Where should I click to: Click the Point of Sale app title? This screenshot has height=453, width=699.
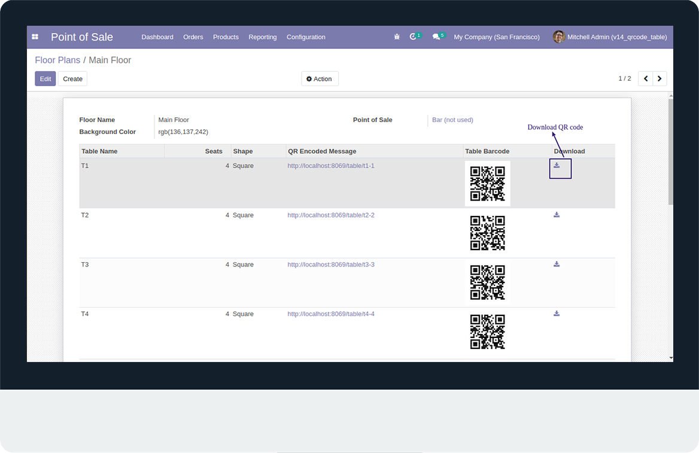[x=82, y=37]
